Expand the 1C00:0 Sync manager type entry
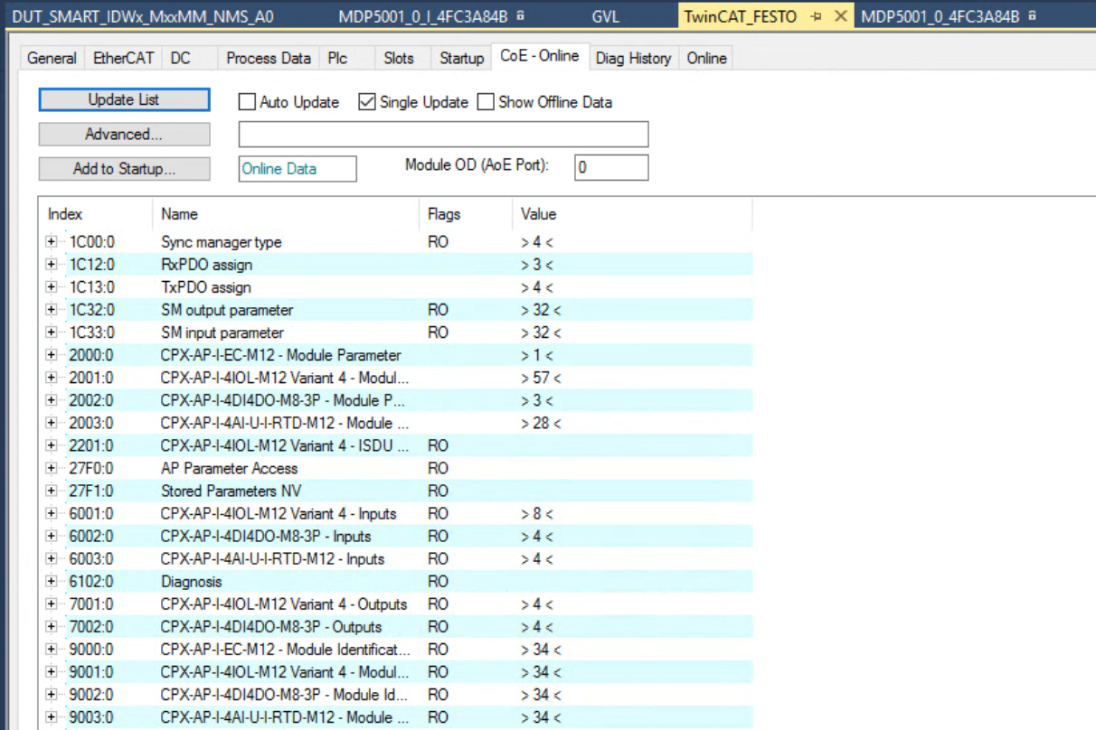The width and height of the screenshot is (1096, 730). 52,242
